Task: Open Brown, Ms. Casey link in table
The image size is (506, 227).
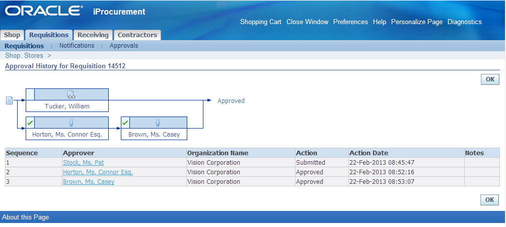Action: click(x=89, y=182)
